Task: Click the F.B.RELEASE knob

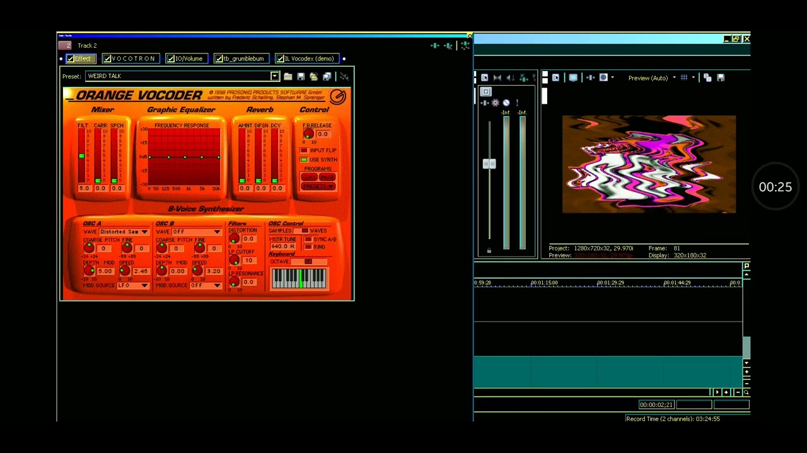Action: pyautogui.click(x=308, y=134)
